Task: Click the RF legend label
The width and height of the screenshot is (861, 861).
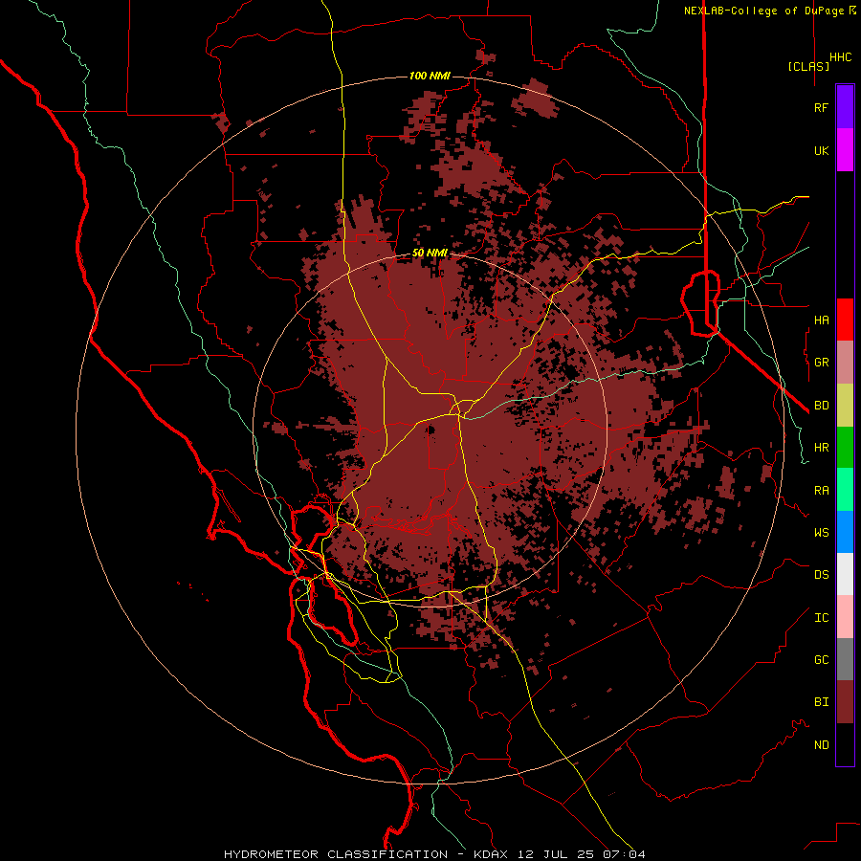Action: [x=821, y=107]
